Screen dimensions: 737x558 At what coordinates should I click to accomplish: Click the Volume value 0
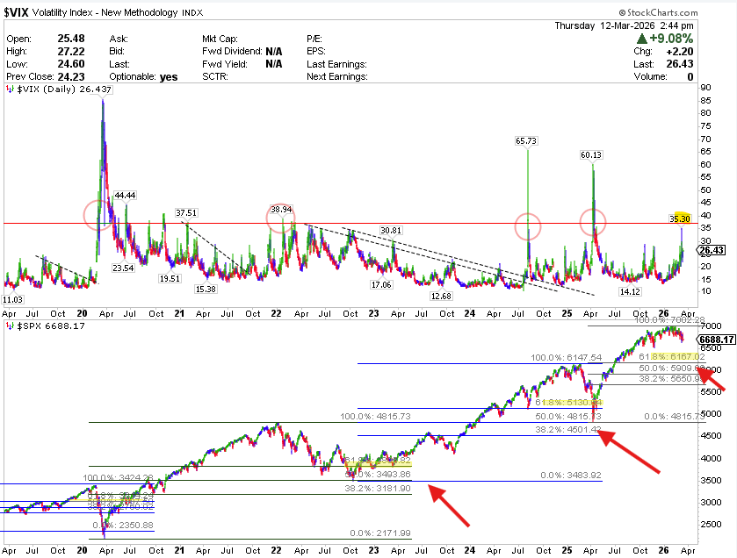pos(690,76)
